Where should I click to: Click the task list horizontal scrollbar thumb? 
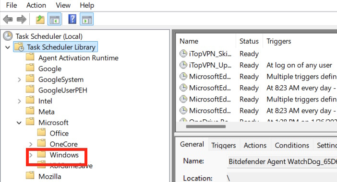pyautogui.click(x=205, y=126)
